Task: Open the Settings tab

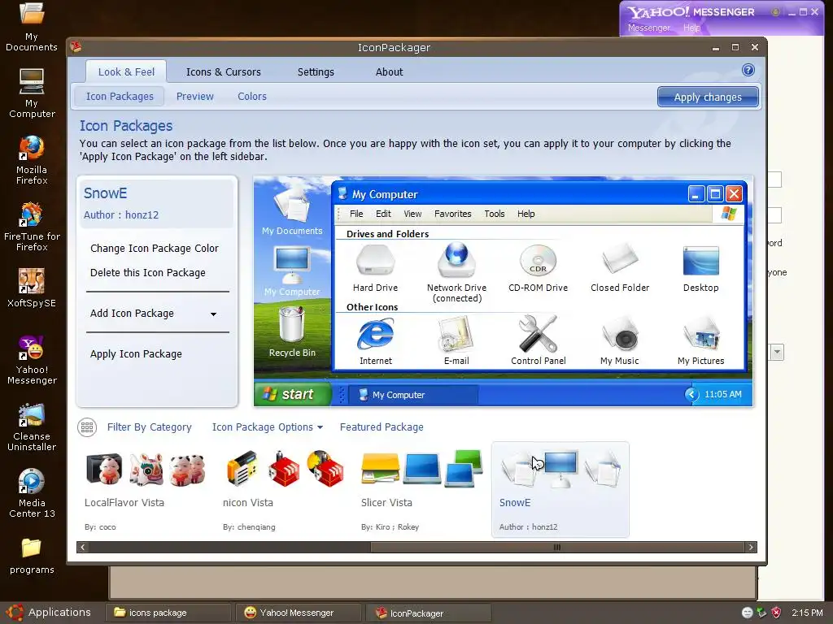Action: [316, 71]
